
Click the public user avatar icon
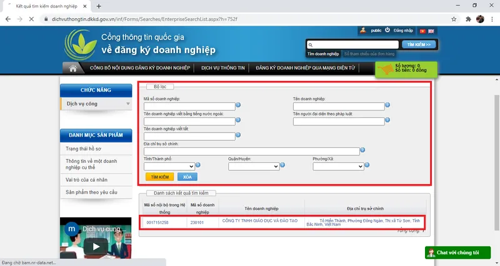coord(362,30)
